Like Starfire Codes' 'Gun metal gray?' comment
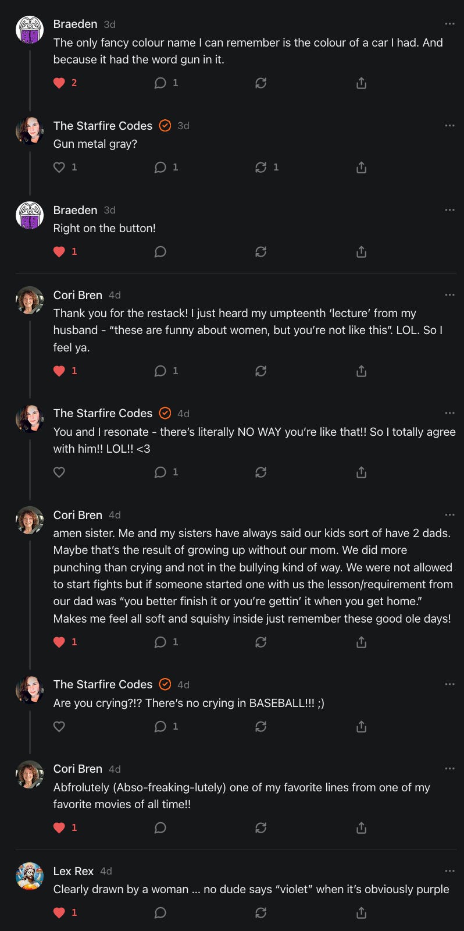The image size is (464, 931). (59, 168)
